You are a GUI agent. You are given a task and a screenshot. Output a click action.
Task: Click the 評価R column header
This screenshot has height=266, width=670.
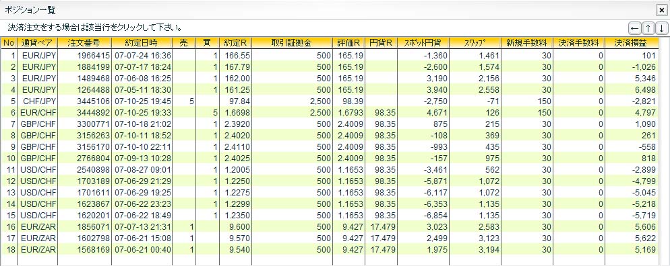[x=348, y=42]
